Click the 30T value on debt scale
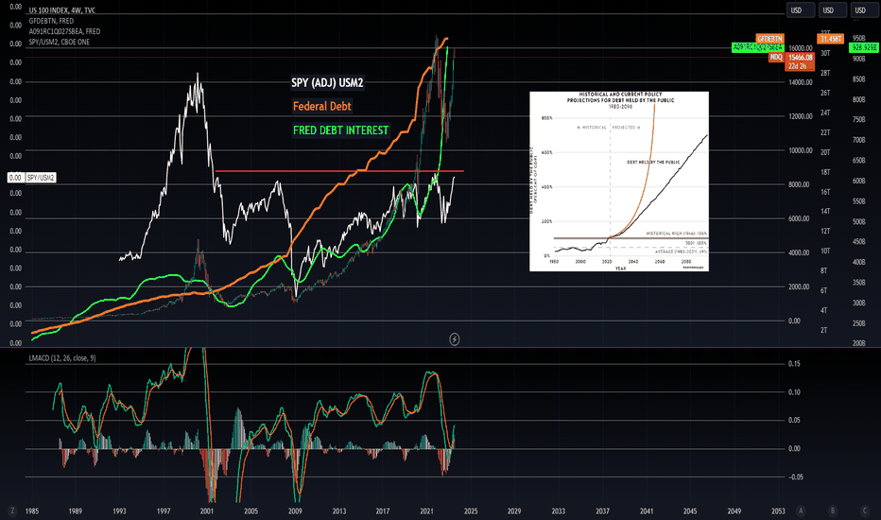Viewport: 881px width, 520px height. 825,53
